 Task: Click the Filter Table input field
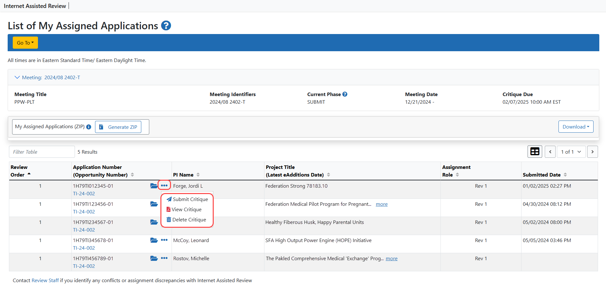42,152
